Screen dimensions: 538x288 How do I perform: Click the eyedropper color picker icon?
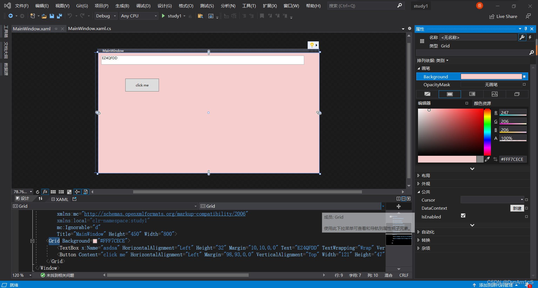click(x=487, y=159)
